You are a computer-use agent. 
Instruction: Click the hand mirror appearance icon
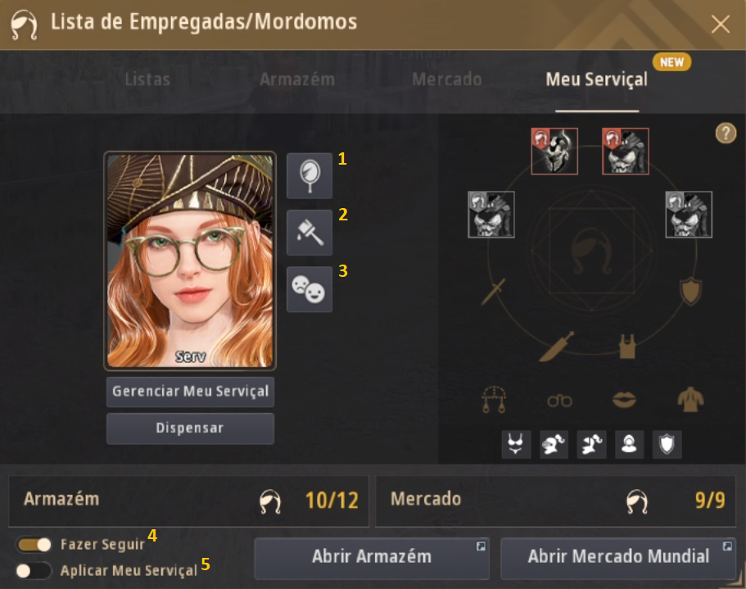(310, 175)
